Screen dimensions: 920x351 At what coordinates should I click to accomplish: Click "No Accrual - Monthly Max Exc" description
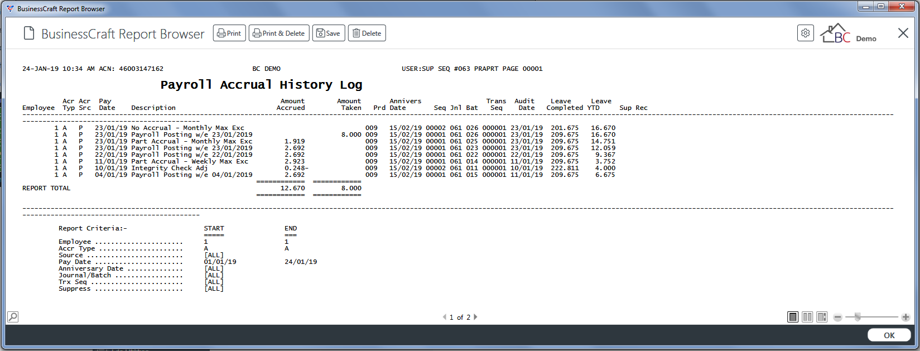click(x=187, y=128)
